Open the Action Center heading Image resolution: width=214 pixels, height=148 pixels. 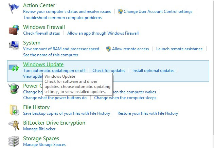pyautogui.click(x=39, y=5)
